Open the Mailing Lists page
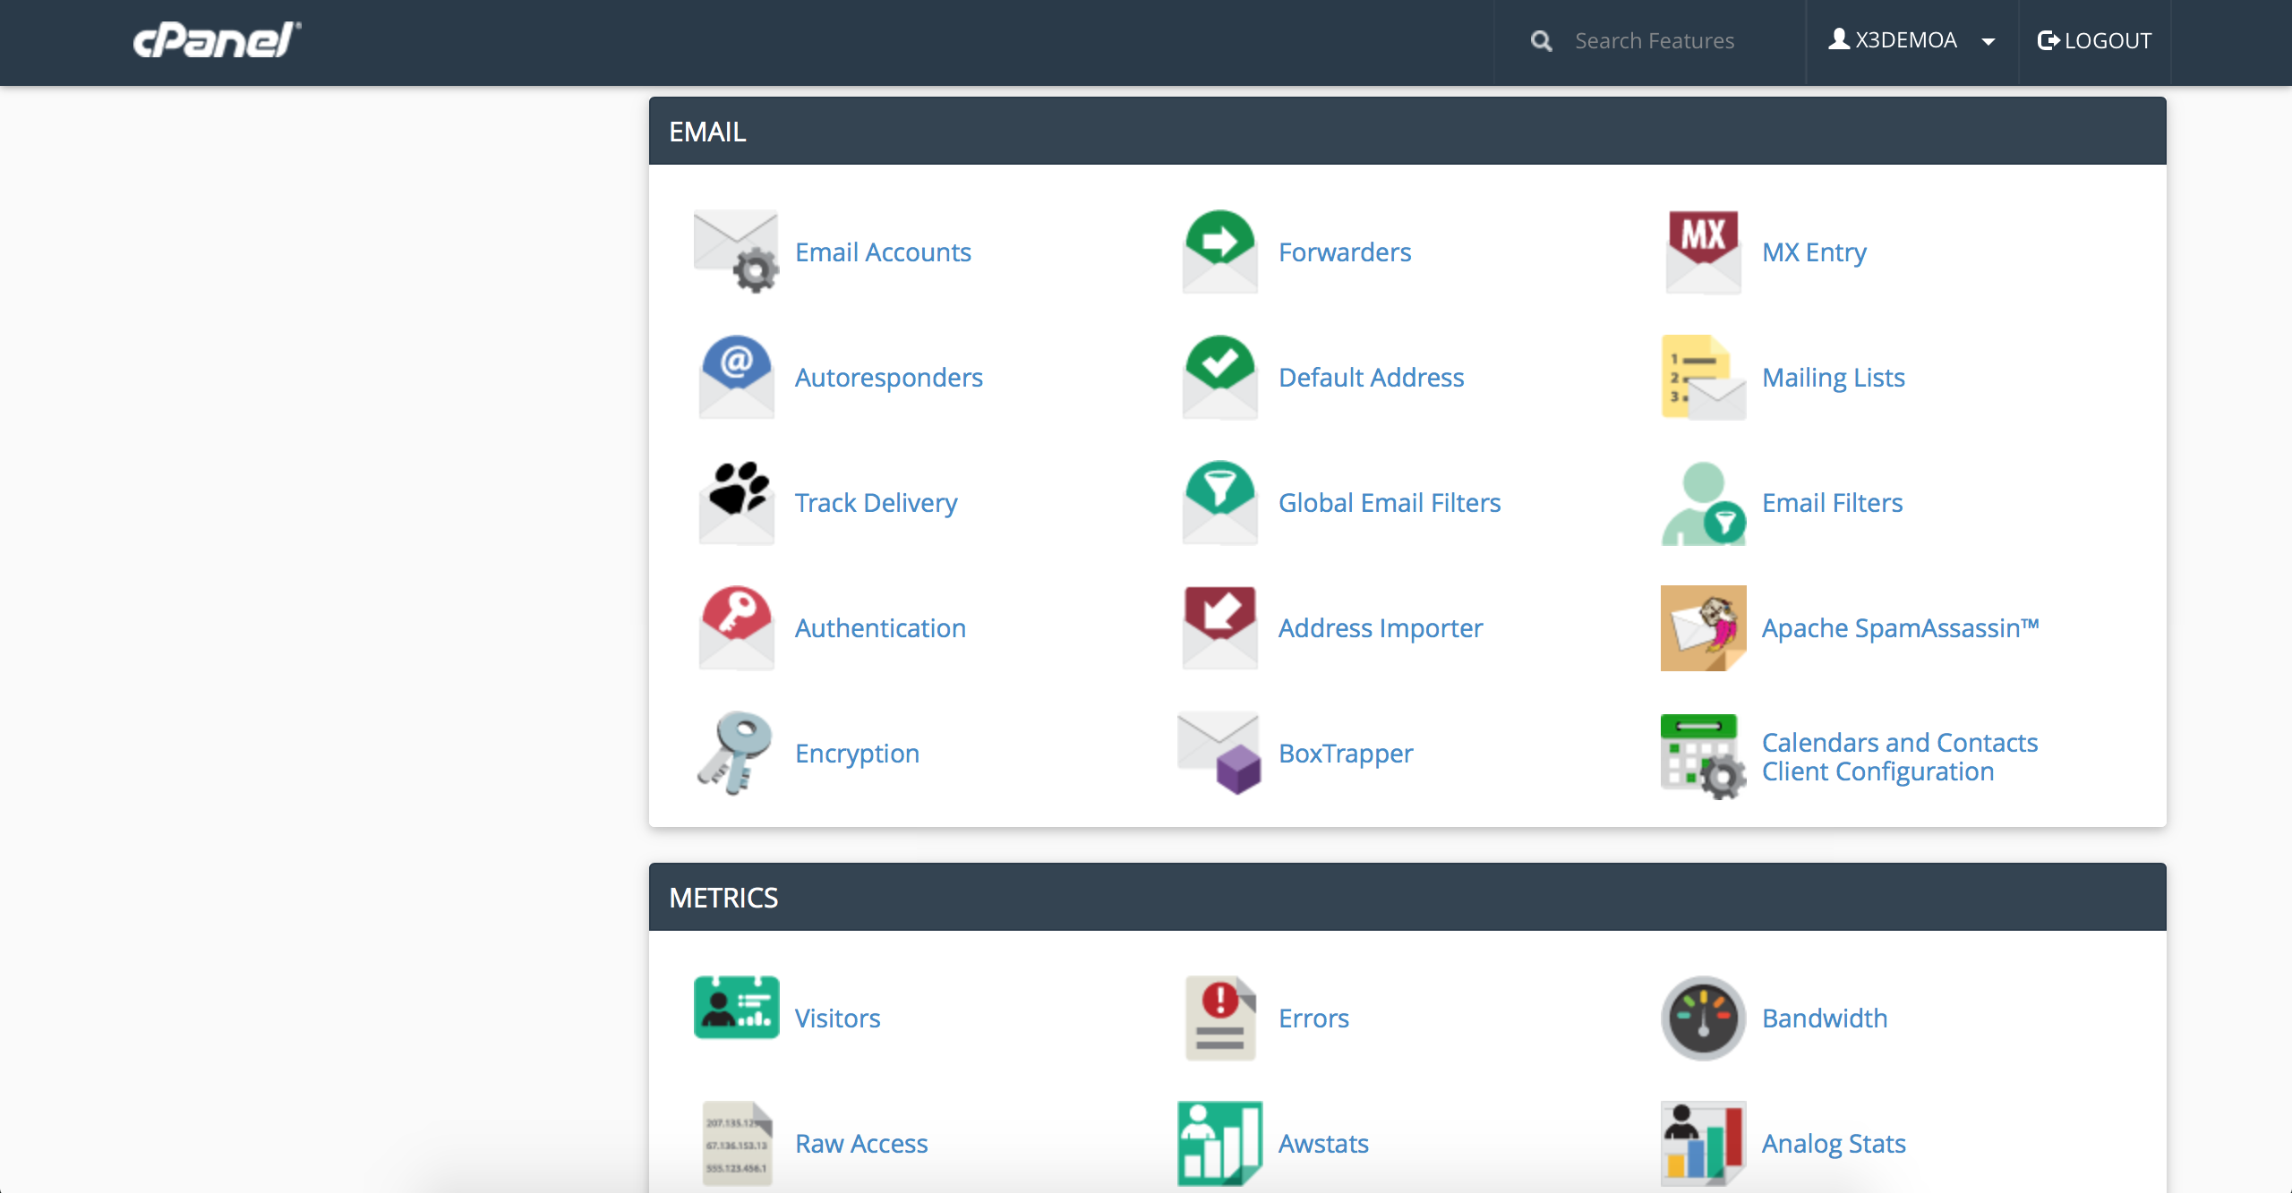This screenshot has width=2292, height=1193. click(x=1834, y=377)
